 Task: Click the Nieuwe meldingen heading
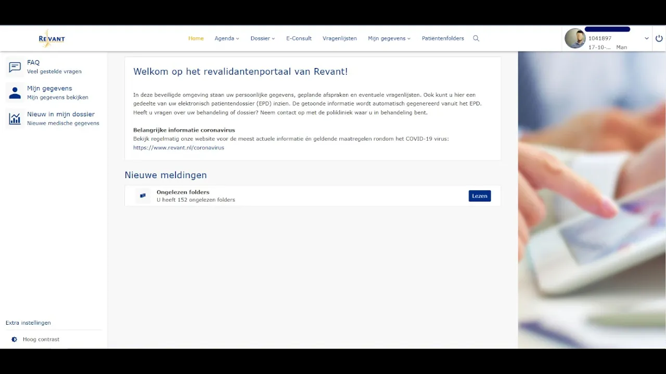tap(165, 175)
